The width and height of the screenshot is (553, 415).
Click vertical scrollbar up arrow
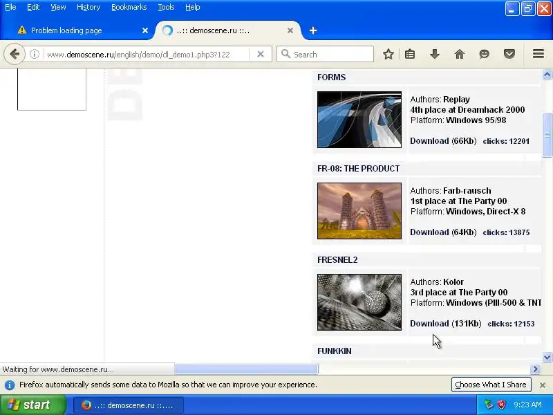point(547,75)
